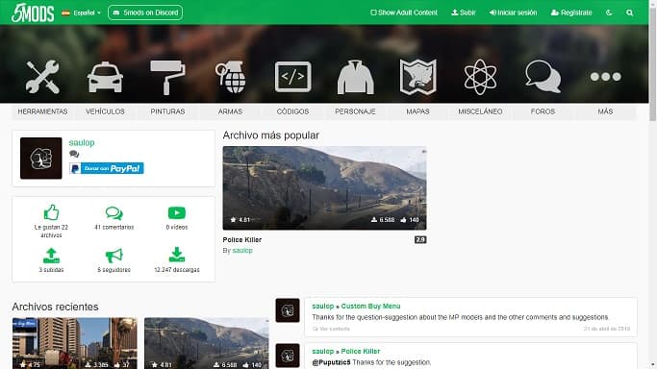Open the Misceláneo atom icon
The height and width of the screenshot is (369, 657).
480,77
